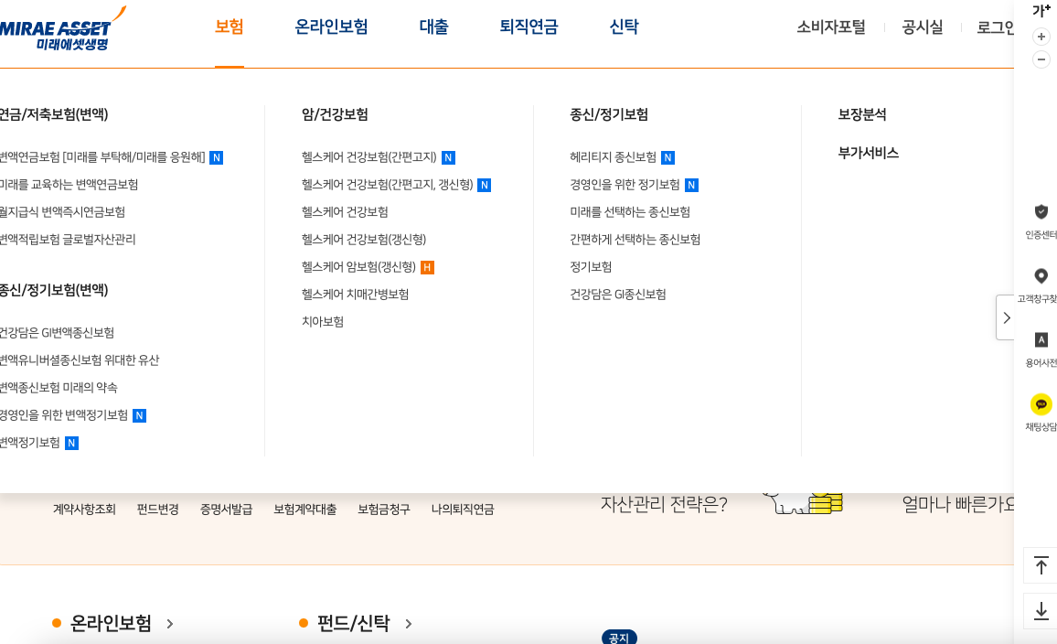This screenshot has height=644, width=1057.
Task: Select 변액적립보험 글로벌자산관리
Action: pyautogui.click(x=68, y=240)
